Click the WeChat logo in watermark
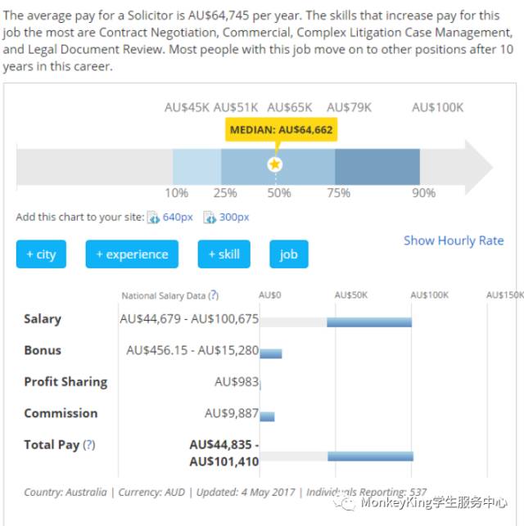 tap(349, 503)
